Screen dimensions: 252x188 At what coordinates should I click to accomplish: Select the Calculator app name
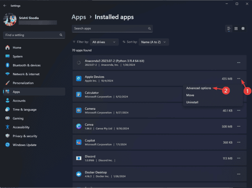click(x=92, y=93)
